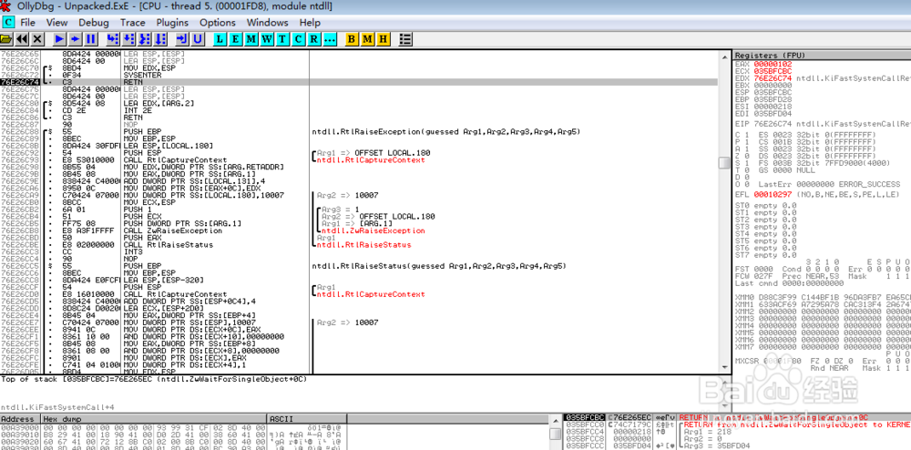Open the View menu

click(56, 23)
